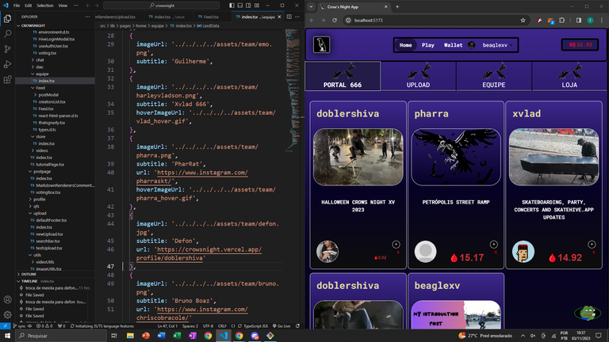Click the Crow's Night crow logo
The height and width of the screenshot is (342, 609).
(322, 44)
